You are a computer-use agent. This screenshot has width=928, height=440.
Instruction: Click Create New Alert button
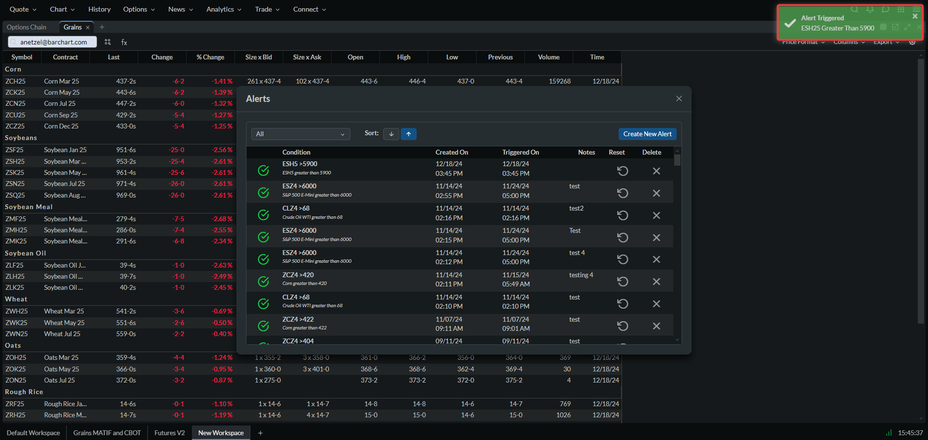(x=647, y=134)
